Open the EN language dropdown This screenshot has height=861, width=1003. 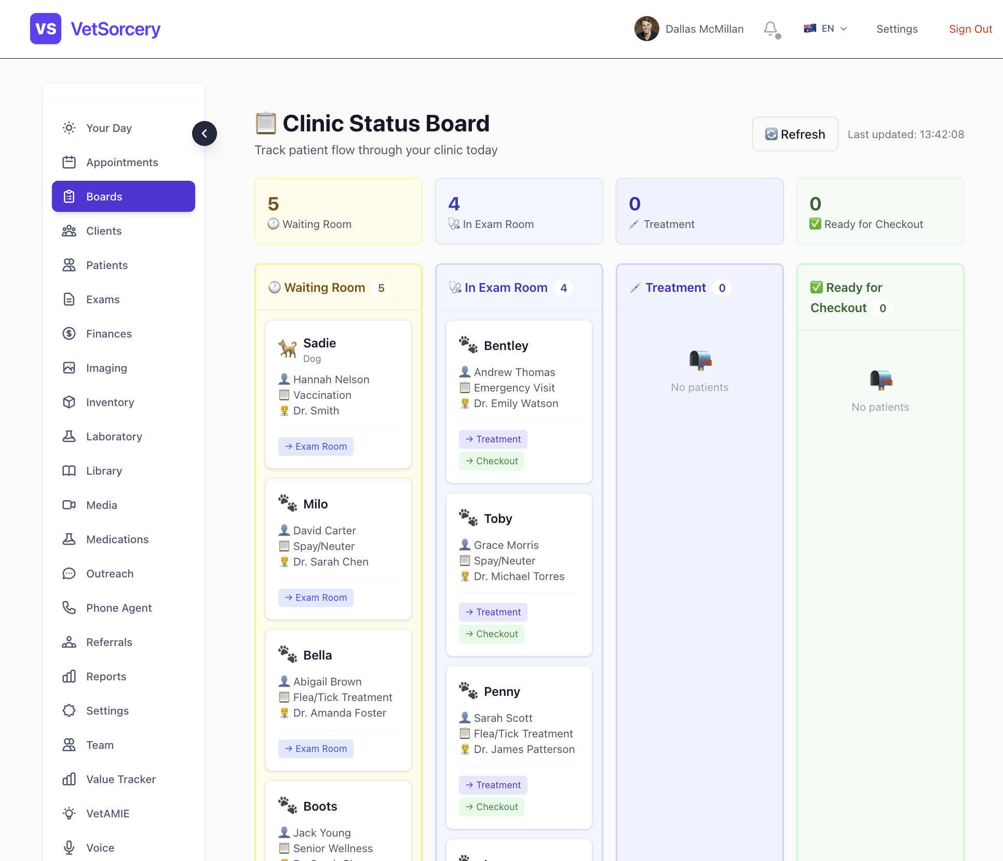(825, 29)
